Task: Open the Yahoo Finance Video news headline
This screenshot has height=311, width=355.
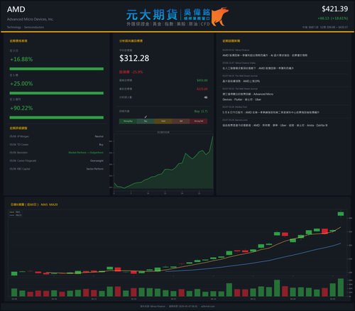Action: coord(258,68)
